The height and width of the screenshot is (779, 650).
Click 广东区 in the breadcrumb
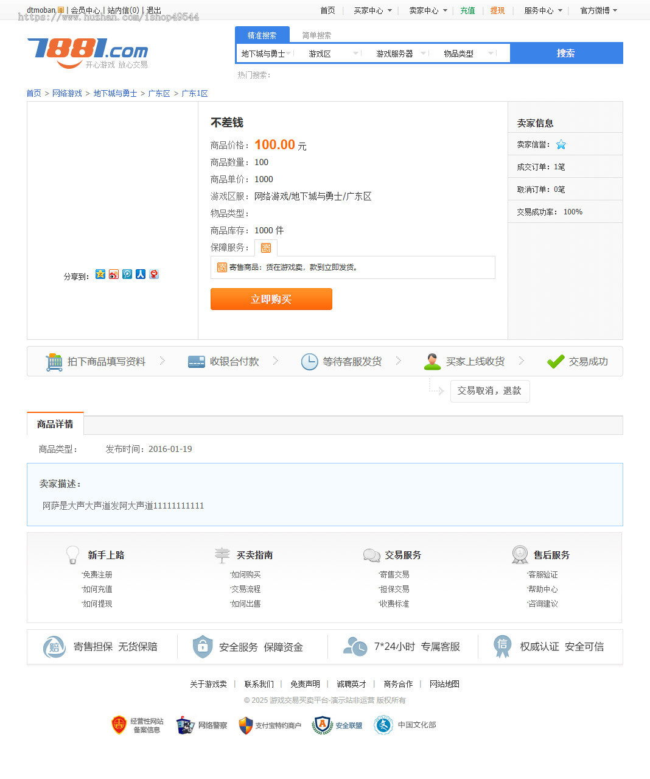[159, 93]
